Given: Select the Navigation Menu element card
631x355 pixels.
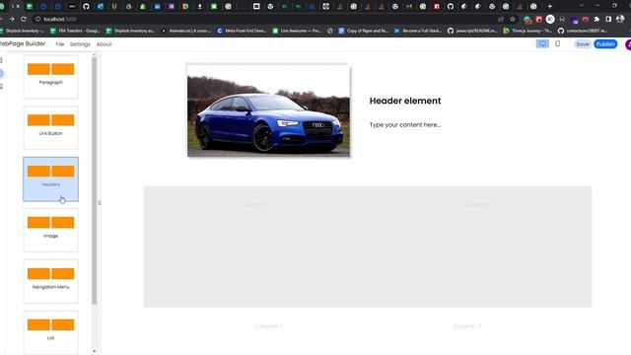Looking at the screenshot, I should (x=50, y=281).
